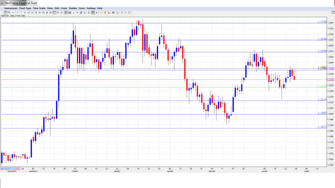Open the Time Scale menu
335x188 pixels.
point(39,8)
